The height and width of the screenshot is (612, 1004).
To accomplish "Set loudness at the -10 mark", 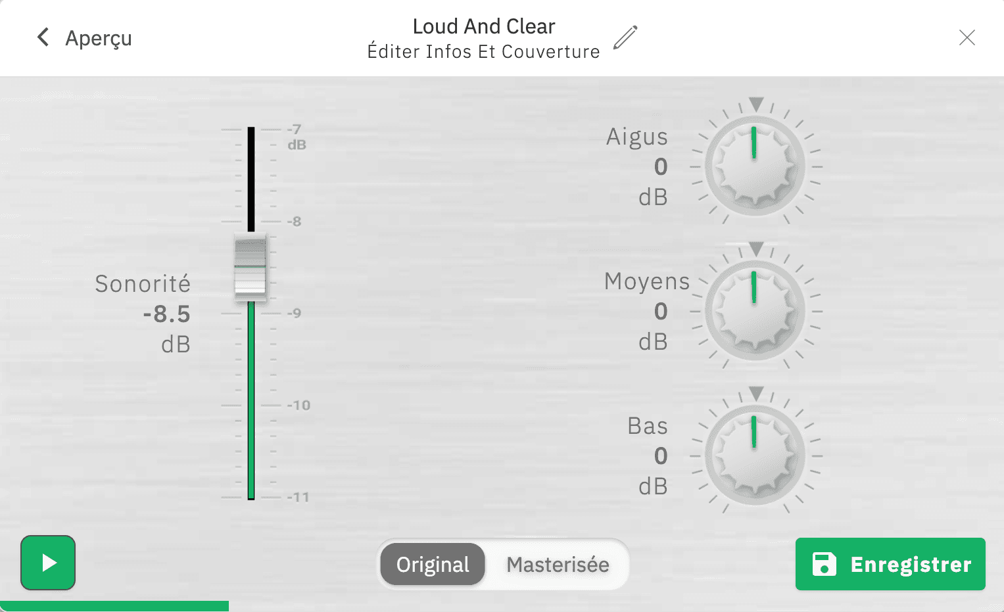I will (x=251, y=406).
